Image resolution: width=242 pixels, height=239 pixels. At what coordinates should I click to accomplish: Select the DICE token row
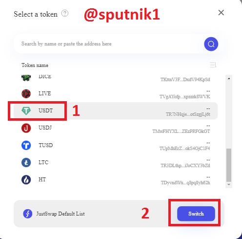[x=116, y=78]
